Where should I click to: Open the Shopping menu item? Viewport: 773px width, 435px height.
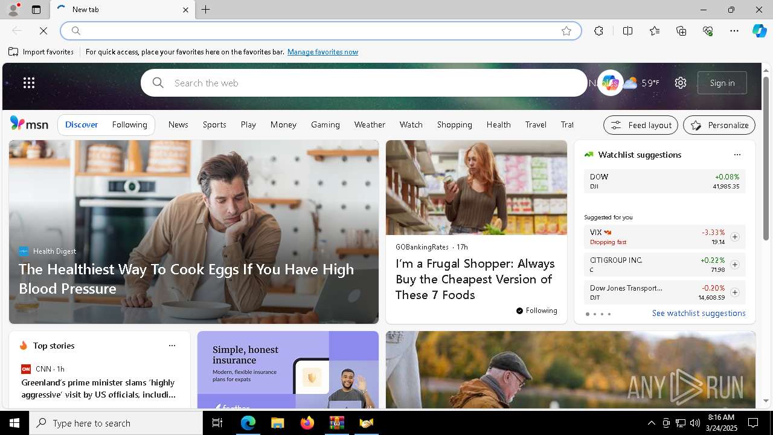click(x=455, y=124)
